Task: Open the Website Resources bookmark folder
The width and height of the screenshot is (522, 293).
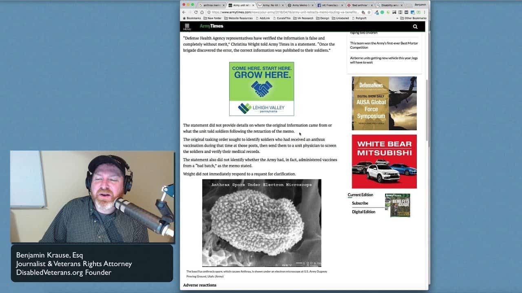Action: (238, 18)
